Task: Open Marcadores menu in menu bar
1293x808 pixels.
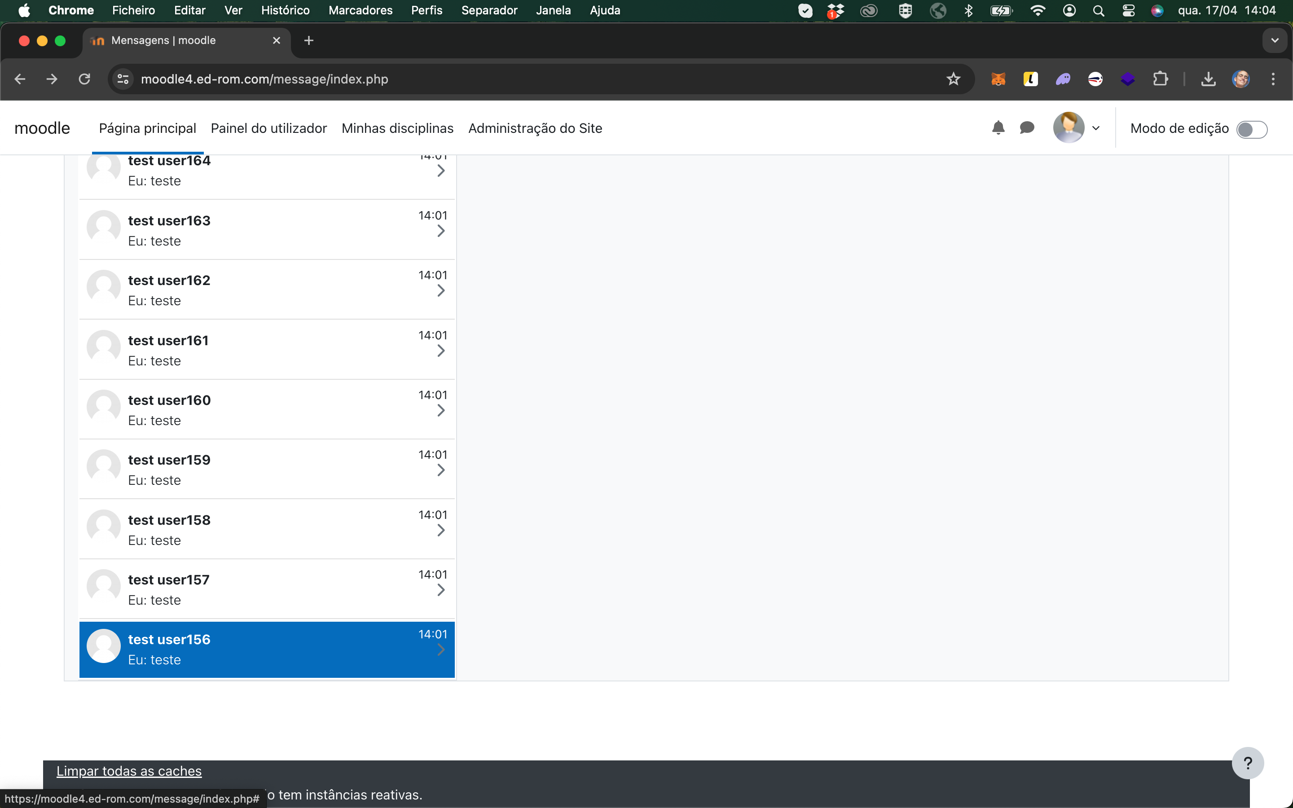Action: click(x=361, y=10)
